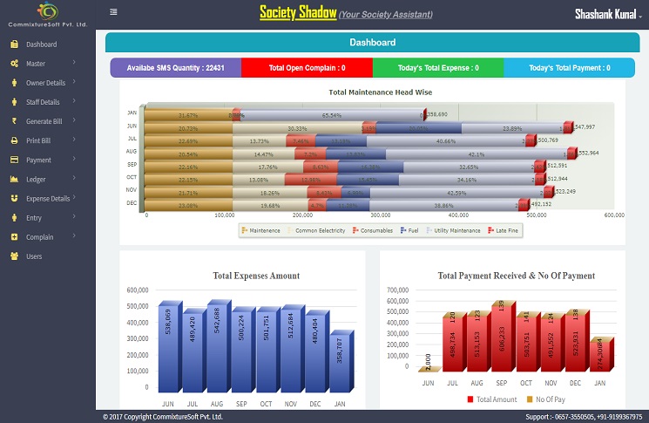Open the Shashank Kunal user dropdown
This screenshot has width=649, height=423.
[x=608, y=15]
